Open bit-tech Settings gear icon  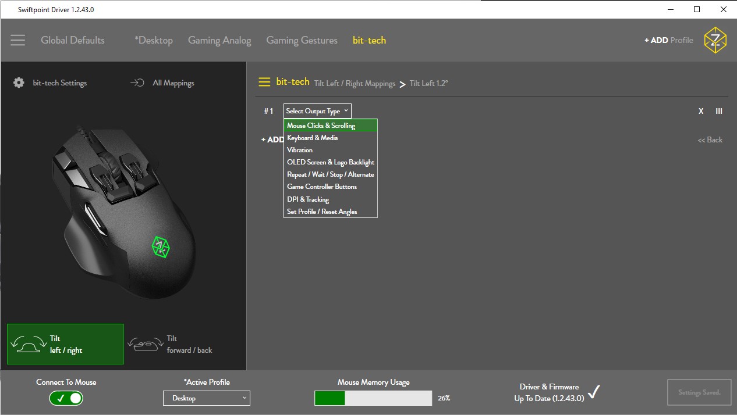[19, 83]
